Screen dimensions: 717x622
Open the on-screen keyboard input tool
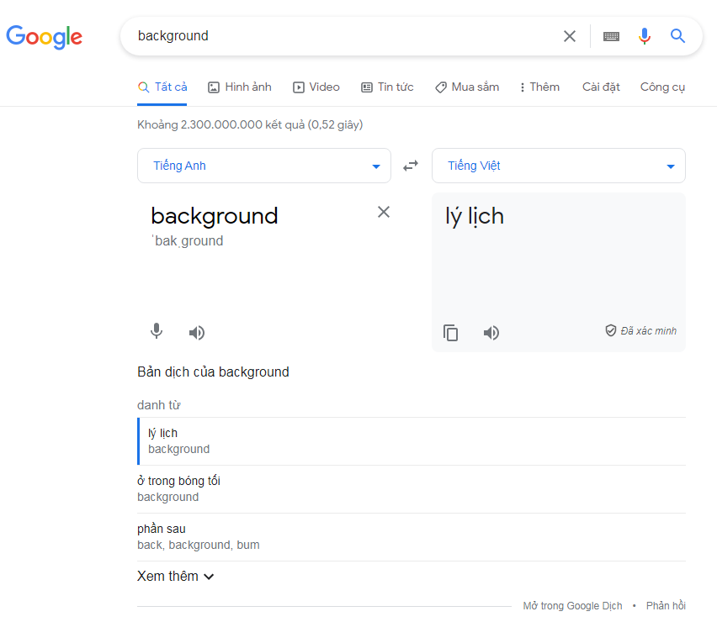click(x=611, y=36)
